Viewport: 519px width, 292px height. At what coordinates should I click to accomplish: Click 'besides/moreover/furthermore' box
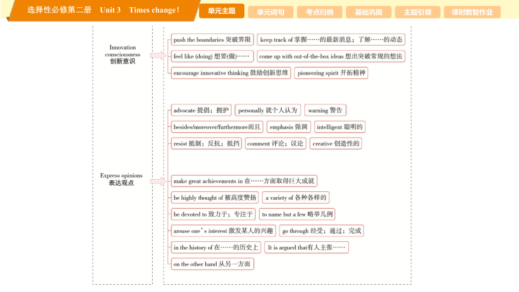point(217,127)
